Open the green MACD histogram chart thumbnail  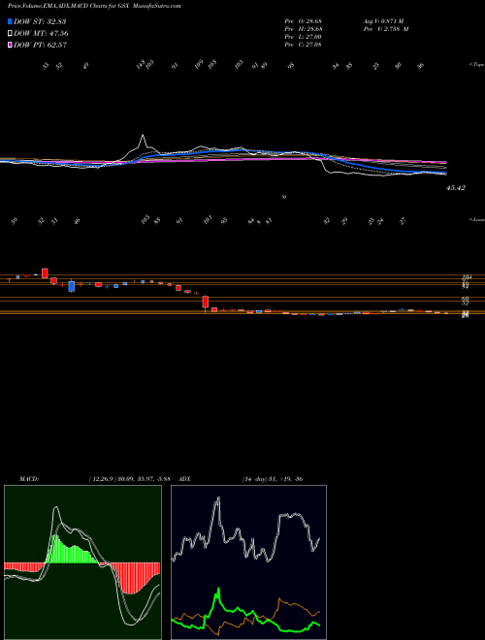click(x=82, y=562)
